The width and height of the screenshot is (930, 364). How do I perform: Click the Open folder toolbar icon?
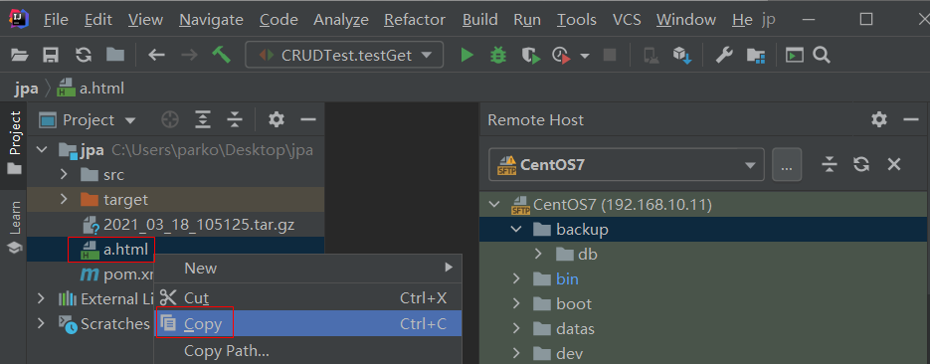(20, 55)
